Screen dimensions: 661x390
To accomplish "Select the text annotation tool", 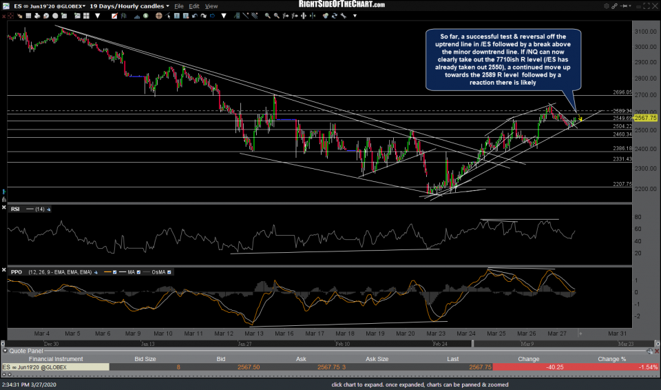I will [177, 16].
